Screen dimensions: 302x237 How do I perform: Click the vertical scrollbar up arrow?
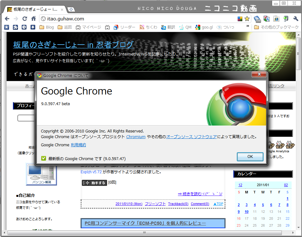tap(299, 35)
